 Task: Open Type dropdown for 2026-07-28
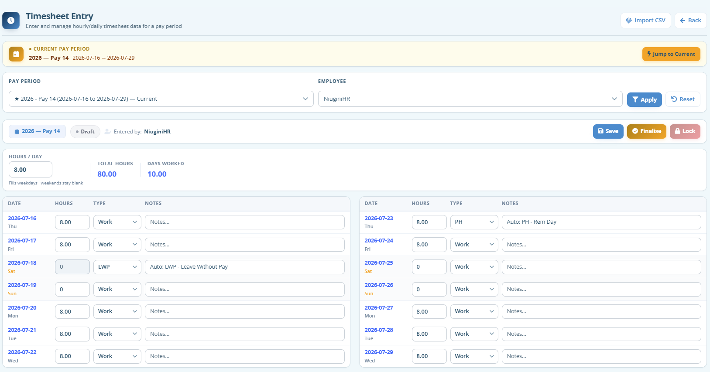coord(474,334)
